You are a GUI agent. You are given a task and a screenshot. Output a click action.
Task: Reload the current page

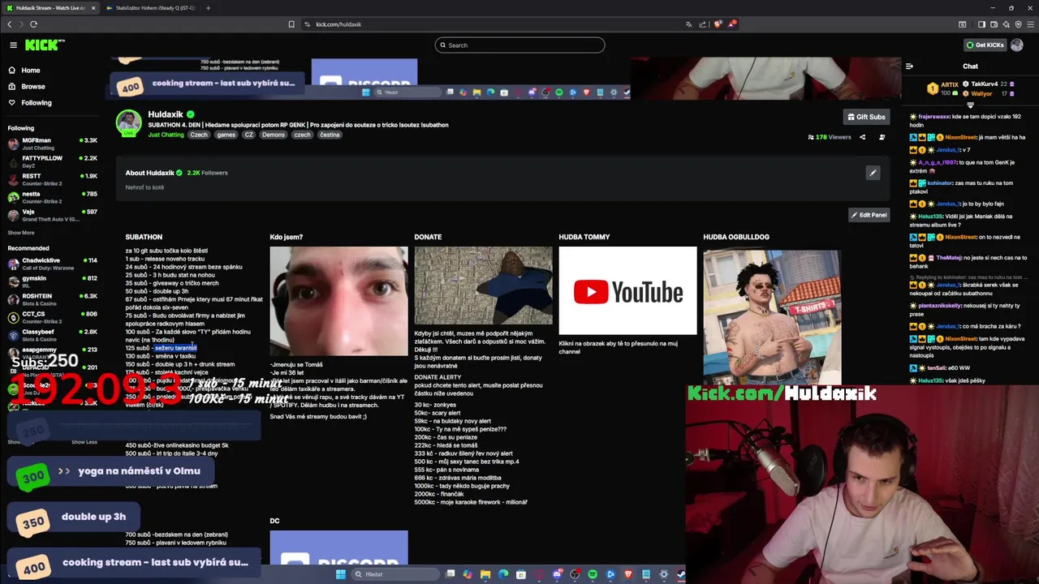tap(33, 24)
